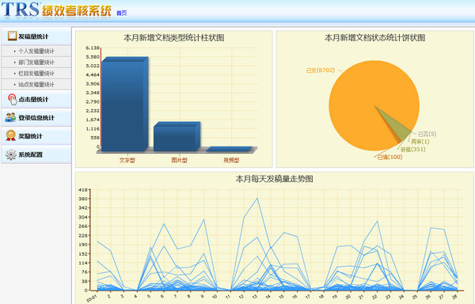The width and height of the screenshot is (475, 304).
Task: Click the 系统配置 gear icon
Action: click(11, 154)
